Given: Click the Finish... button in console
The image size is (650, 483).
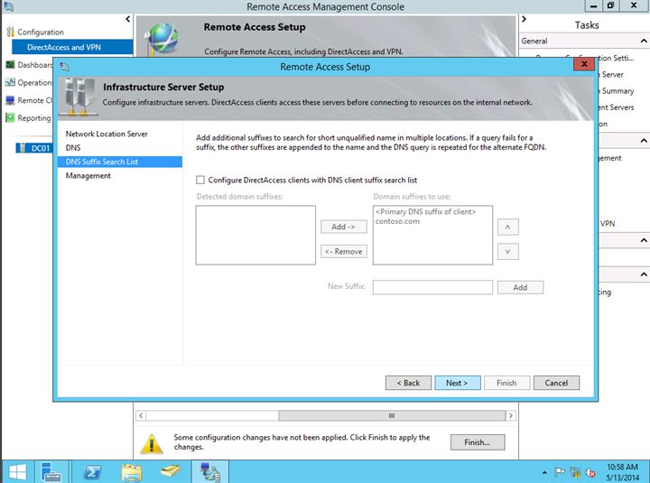Looking at the screenshot, I should pyautogui.click(x=478, y=442).
